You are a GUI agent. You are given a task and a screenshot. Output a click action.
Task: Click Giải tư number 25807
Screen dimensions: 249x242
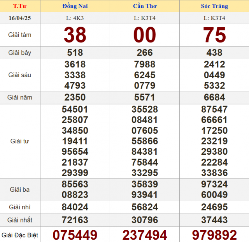click(x=75, y=120)
